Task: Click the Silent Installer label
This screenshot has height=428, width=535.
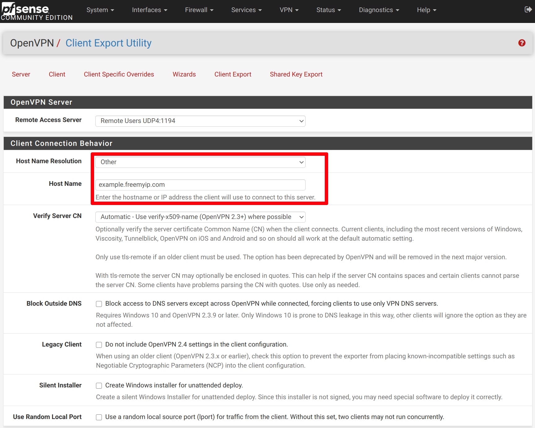Action: point(60,385)
